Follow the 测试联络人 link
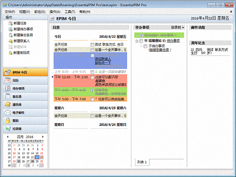Viewport: 236px width, 177px height. coord(103,59)
